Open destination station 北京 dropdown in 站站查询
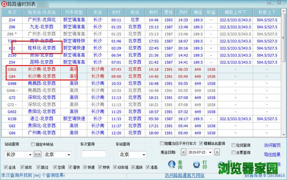The height and width of the screenshot is (180, 287). pos(69,155)
